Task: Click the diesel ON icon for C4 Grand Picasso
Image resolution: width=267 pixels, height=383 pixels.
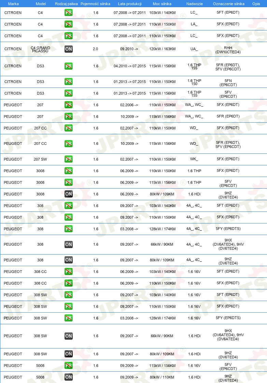Action: 69,49
